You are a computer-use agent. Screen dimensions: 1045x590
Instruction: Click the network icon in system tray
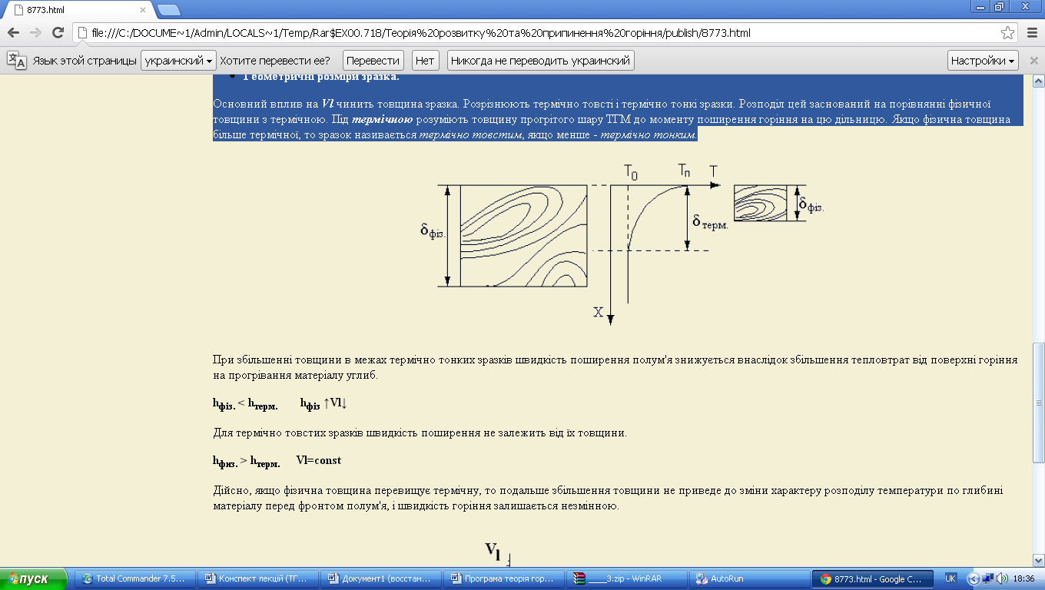987,579
